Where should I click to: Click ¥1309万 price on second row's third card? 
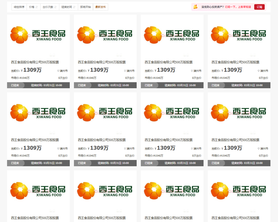pos(166,148)
